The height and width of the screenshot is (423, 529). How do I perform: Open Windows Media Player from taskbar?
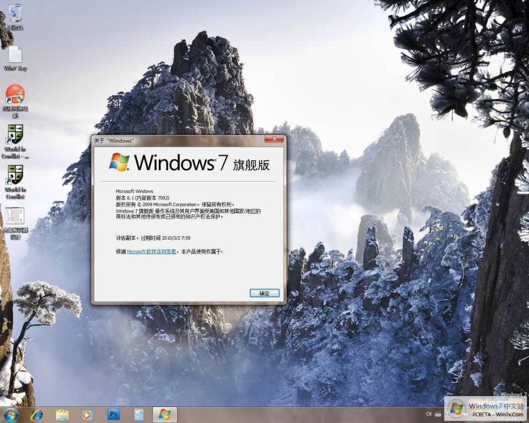pos(88,415)
